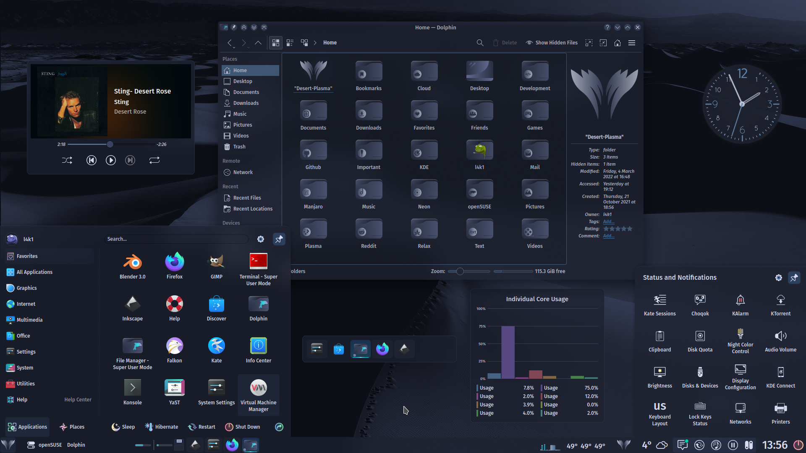Image resolution: width=806 pixels, height=453 pixels.
Task: Launch Blender 3.0 from favorites
Action: point(133,266)
